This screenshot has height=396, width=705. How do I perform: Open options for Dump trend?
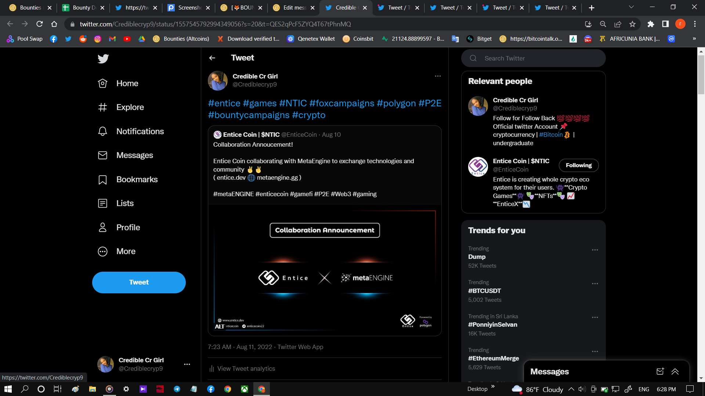click(595, 250)
